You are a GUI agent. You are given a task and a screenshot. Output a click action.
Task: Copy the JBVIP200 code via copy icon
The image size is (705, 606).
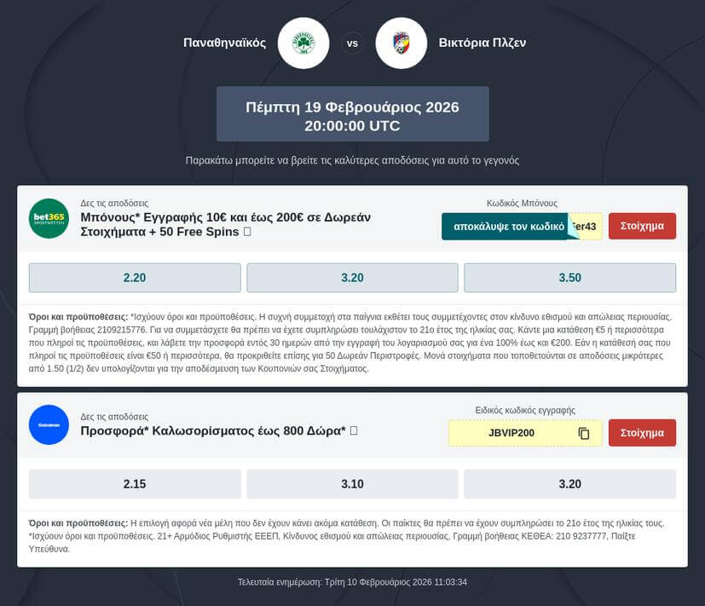[x=584, y=433]
